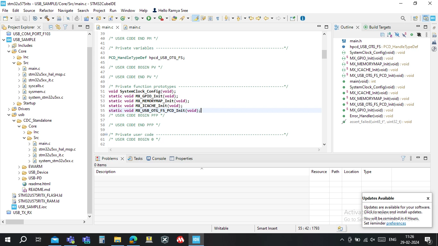Click Open Perspective icon
The image size is (438, 246).
(416, 18)
